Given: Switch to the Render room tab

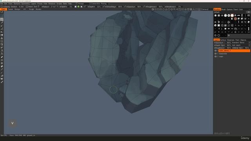Looking at the screenshot, I should [38, 9].
